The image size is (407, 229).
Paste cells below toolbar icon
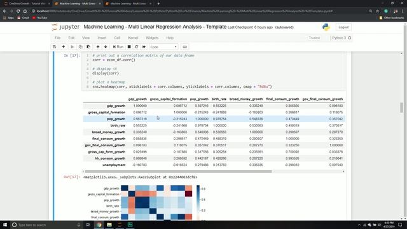click(x=88, y=46)
